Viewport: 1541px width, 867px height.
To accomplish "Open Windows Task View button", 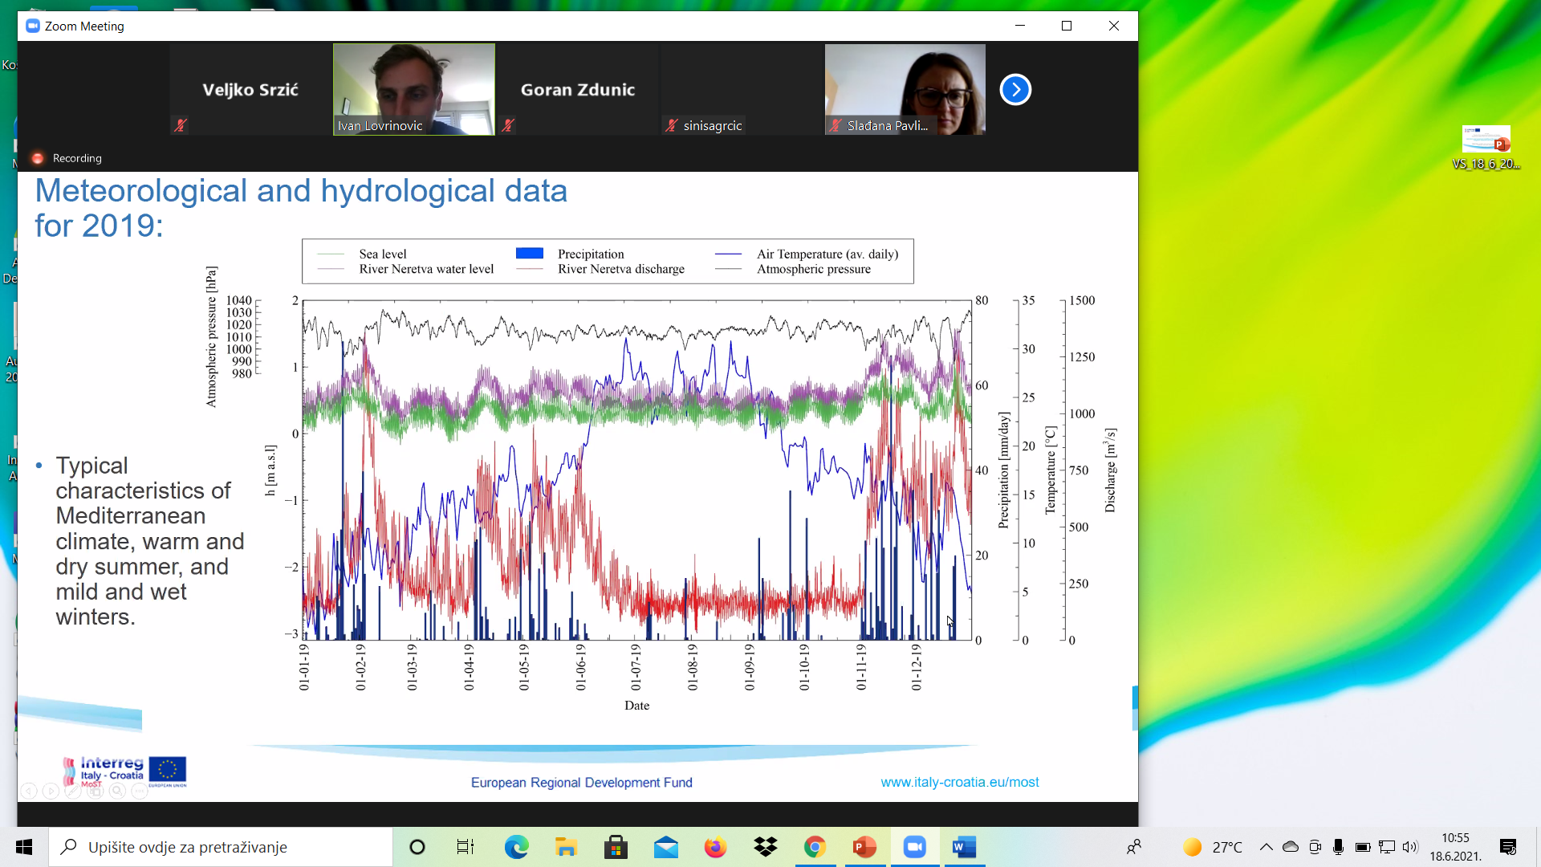I will tap(466, 847).
